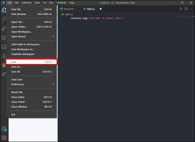
Task: Click Alphr.js in the editor breadcrumb
Action: click(69, 14)
